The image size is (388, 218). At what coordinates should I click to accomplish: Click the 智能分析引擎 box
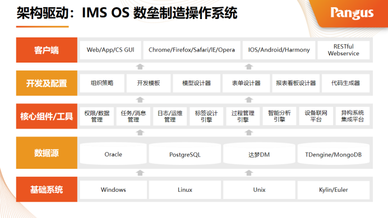(279, 116)
